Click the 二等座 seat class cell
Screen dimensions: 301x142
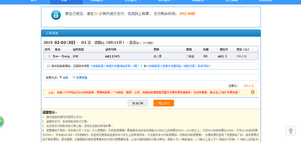click(190, 57)
